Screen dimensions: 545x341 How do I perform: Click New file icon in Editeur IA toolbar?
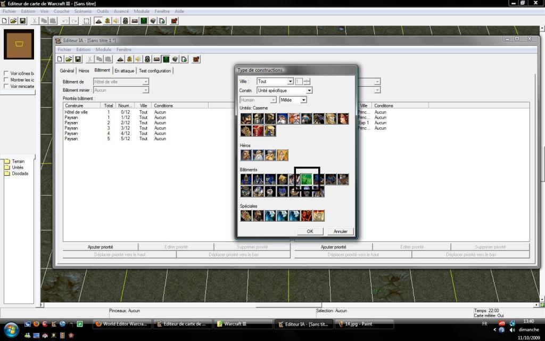tap(60, 59)
